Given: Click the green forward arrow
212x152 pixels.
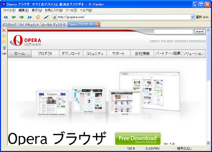Looking at the screenshot, I should click(x=22, y=17).
